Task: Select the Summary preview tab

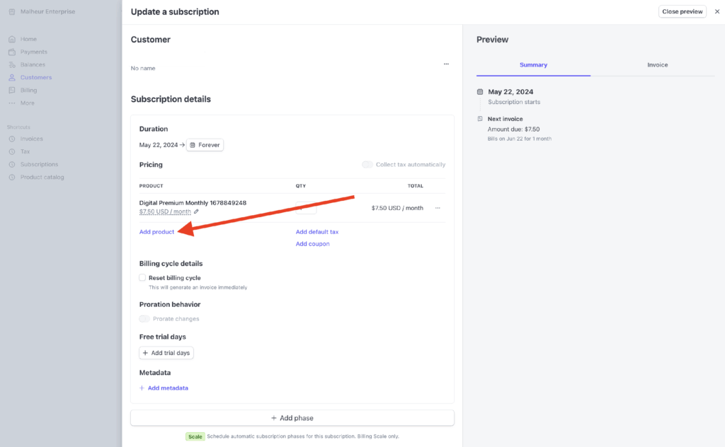Action: (533, 65)
